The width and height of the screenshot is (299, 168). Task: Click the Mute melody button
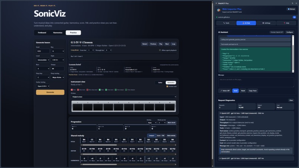click(x=171, y=136)
